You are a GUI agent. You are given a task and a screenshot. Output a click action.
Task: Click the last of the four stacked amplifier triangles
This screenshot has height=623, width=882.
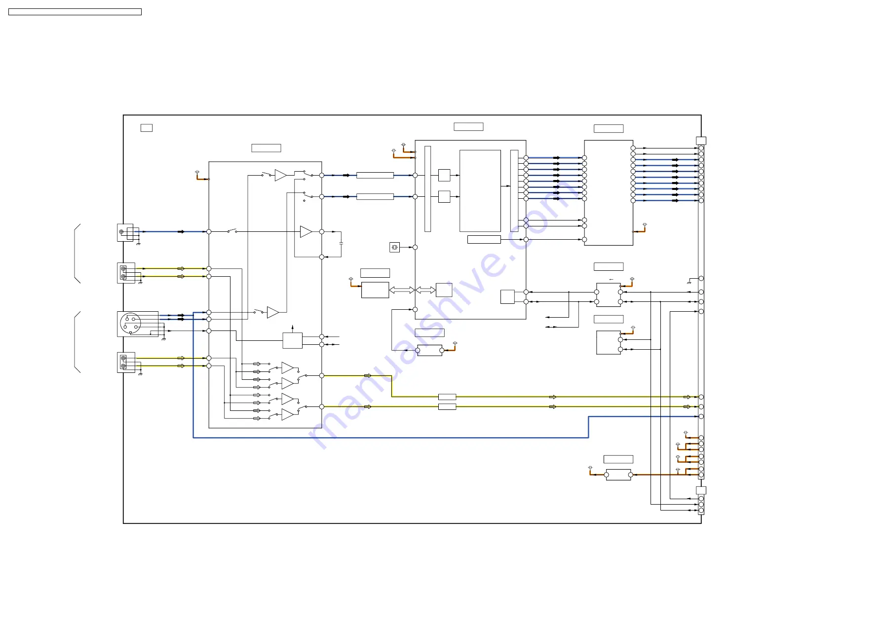click(x=287, y=414)
